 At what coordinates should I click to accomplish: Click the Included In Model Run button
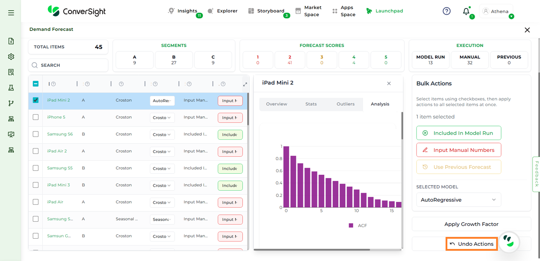pyautogui.click(x=458, y=133)
